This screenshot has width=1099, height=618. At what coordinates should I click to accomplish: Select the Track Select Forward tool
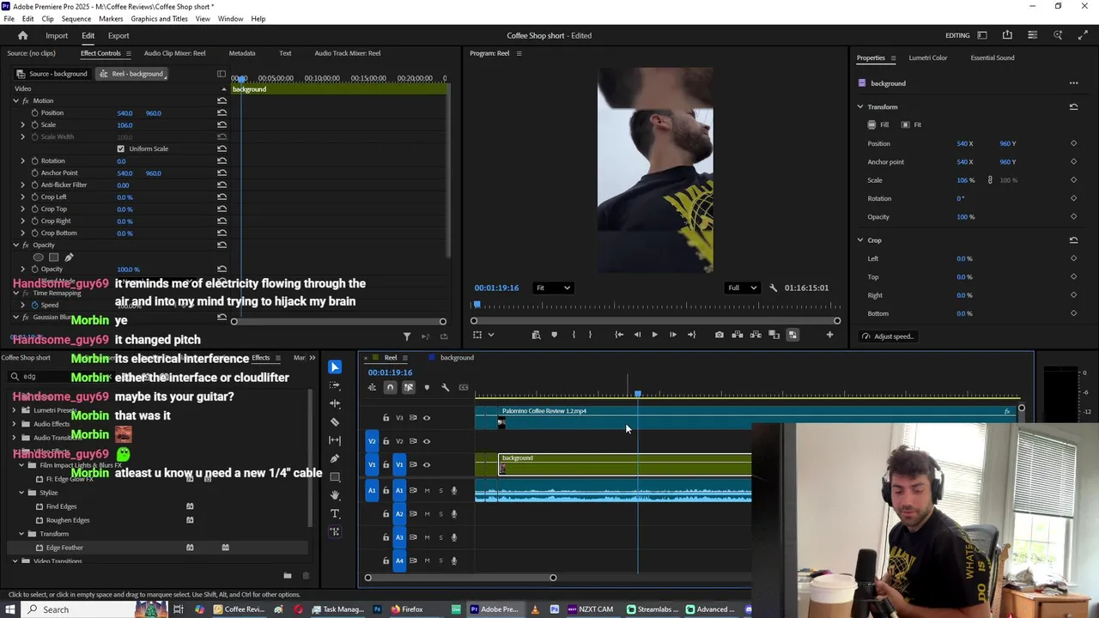[x=335, y=385]
